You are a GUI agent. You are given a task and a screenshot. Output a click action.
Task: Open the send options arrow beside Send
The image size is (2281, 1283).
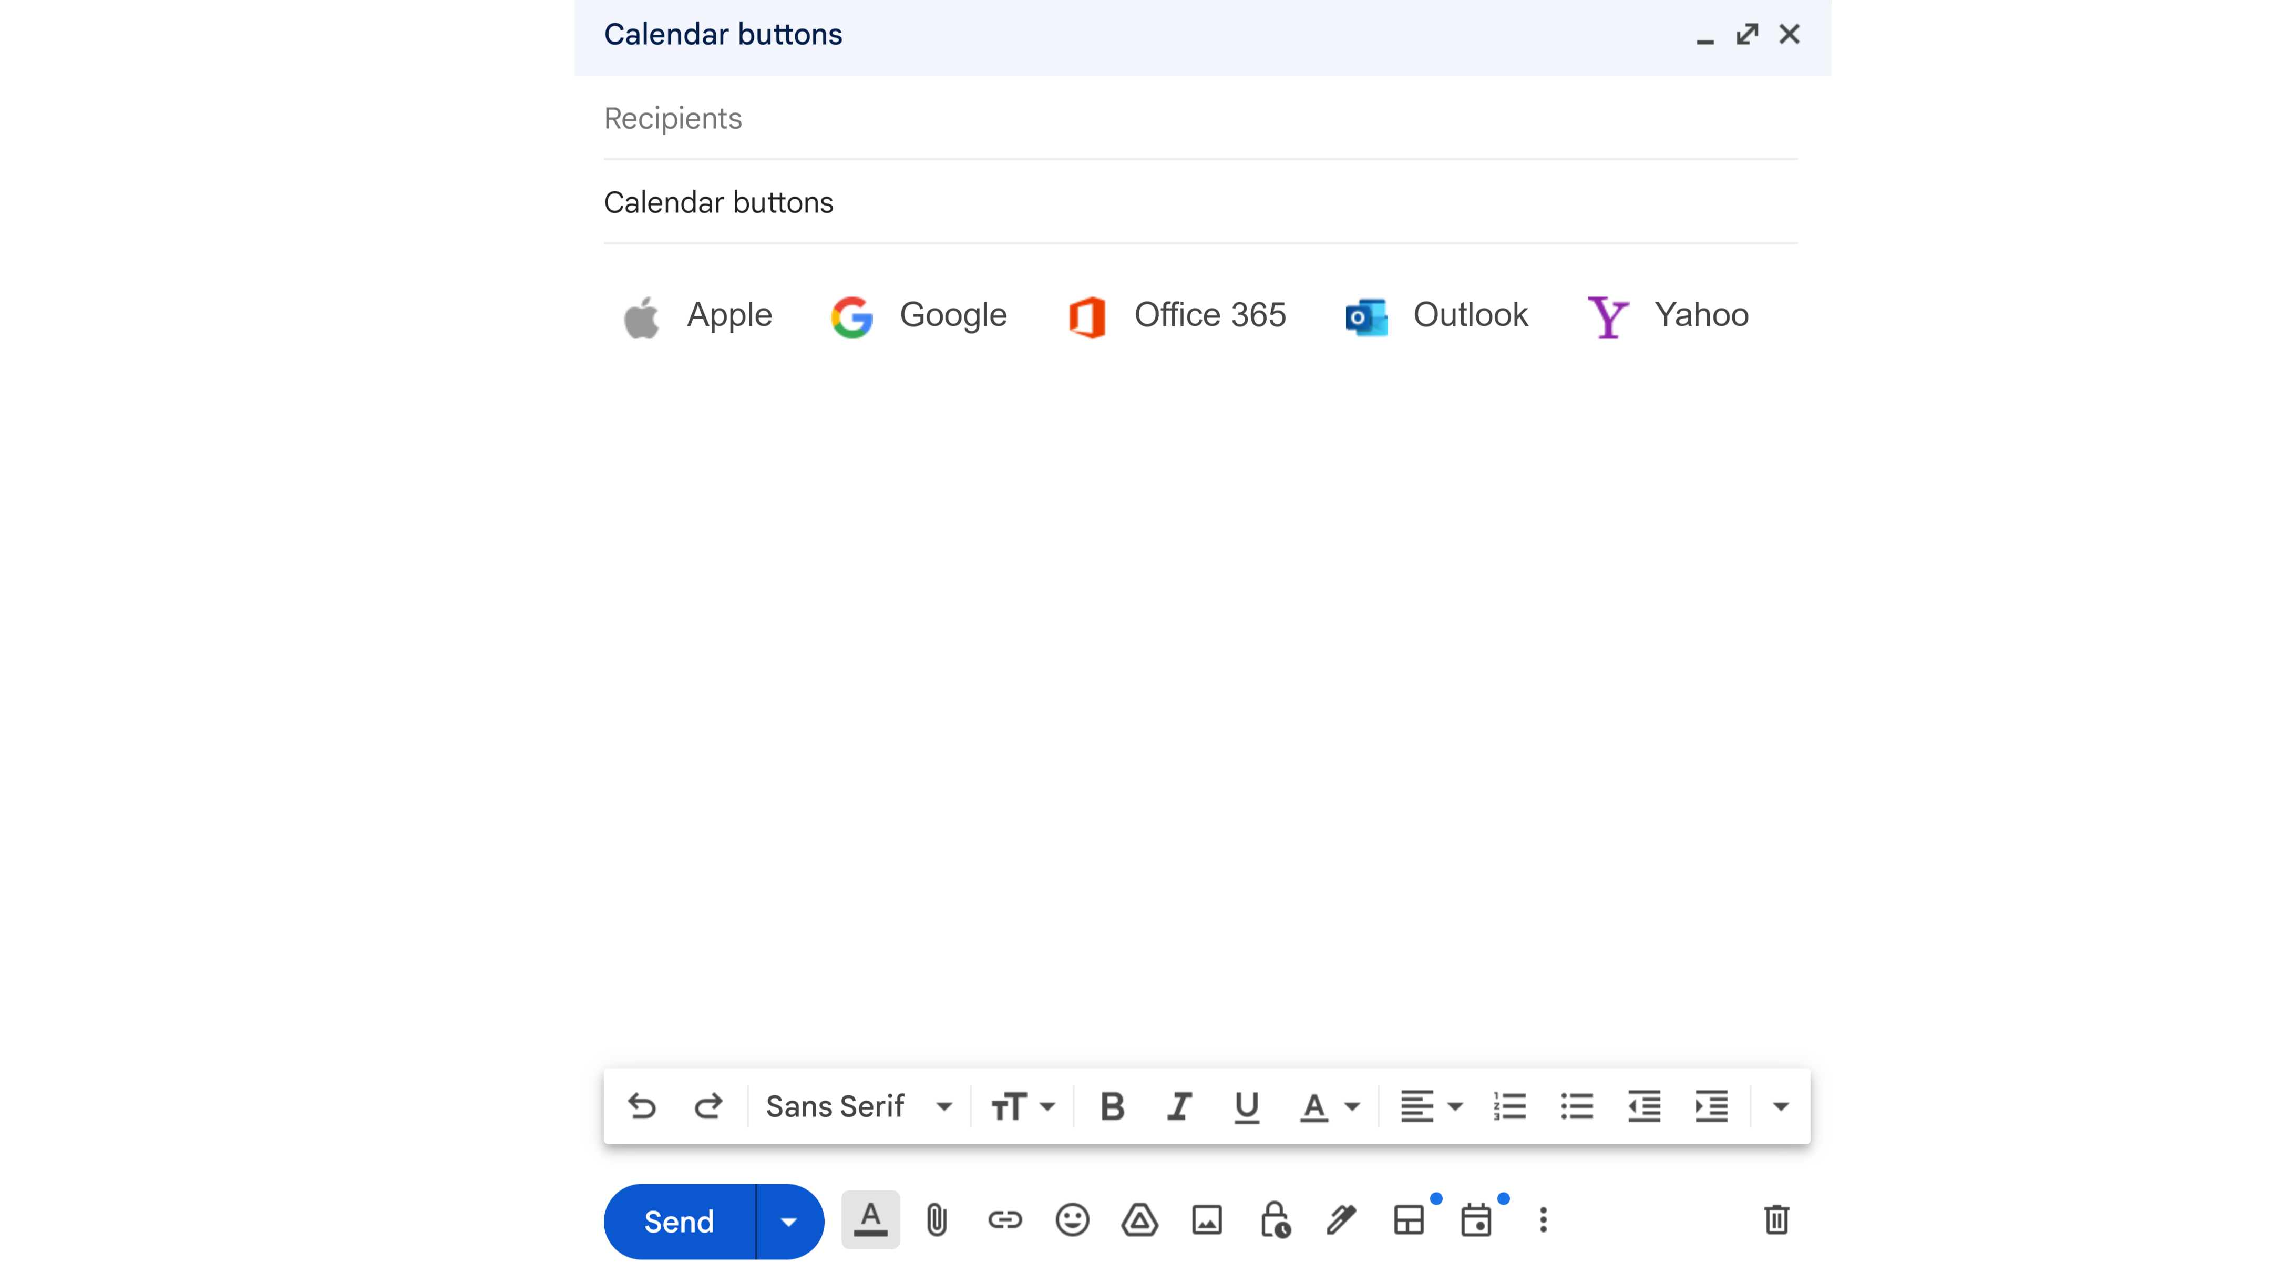pos(789,1222)
